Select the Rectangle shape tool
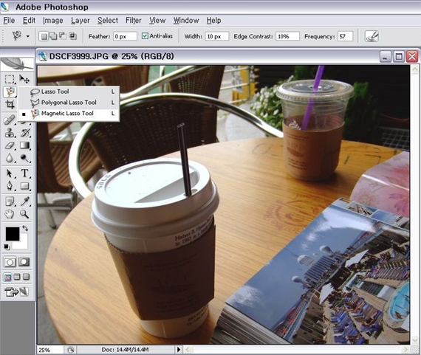 coord(25,186)
